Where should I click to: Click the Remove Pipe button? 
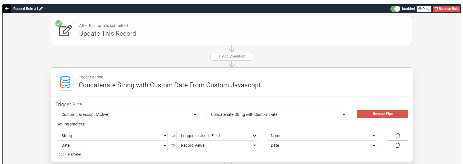click(383, 114)
